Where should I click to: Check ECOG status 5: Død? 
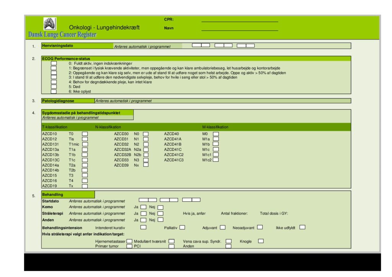click(54, 87)
